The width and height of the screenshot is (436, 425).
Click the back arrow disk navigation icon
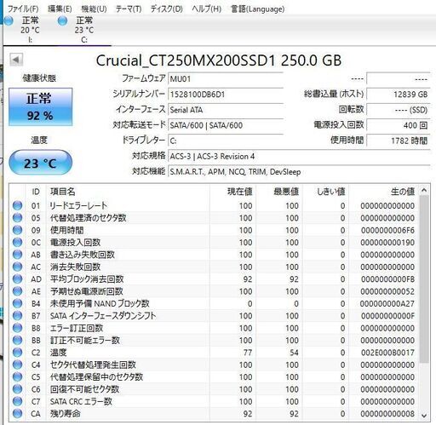point(16,60)
